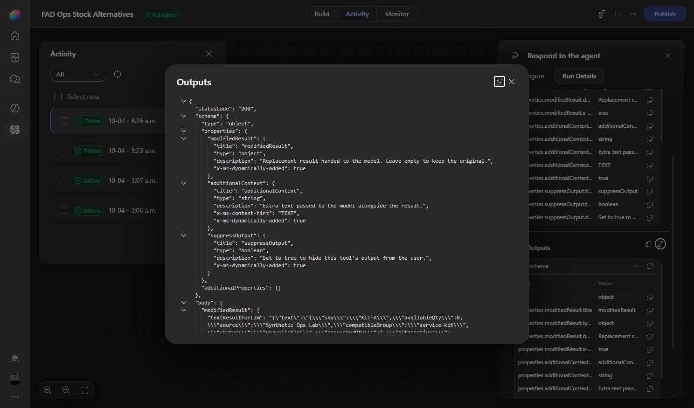
Task: Open the All filter dropdown
Action: click(x=78, y=74)
